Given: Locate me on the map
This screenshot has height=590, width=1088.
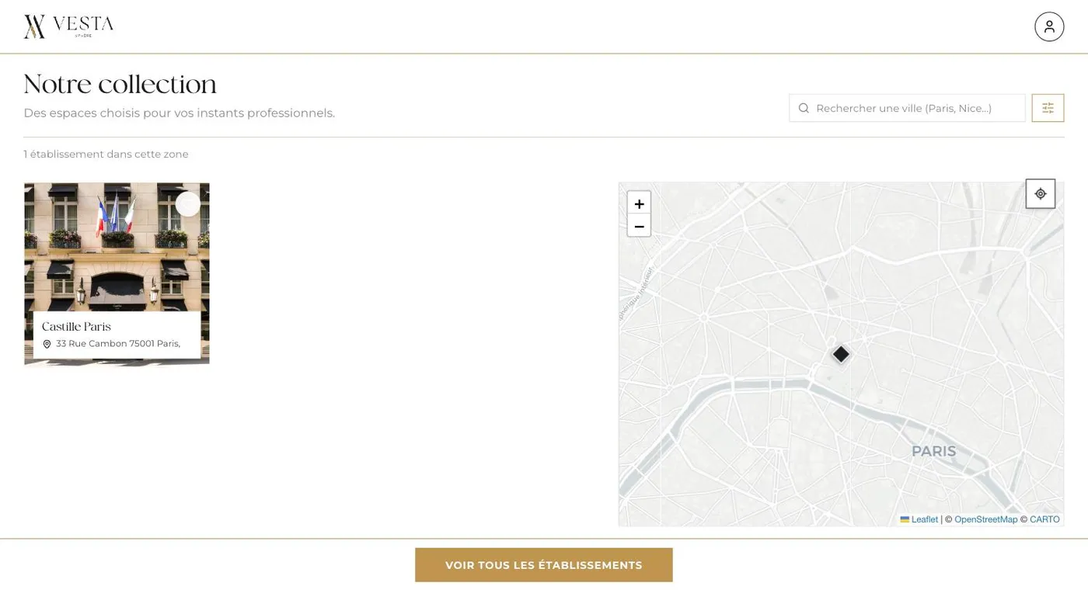Looking at the screenshot, I should pyautogui.click(x=1040, y=194).
